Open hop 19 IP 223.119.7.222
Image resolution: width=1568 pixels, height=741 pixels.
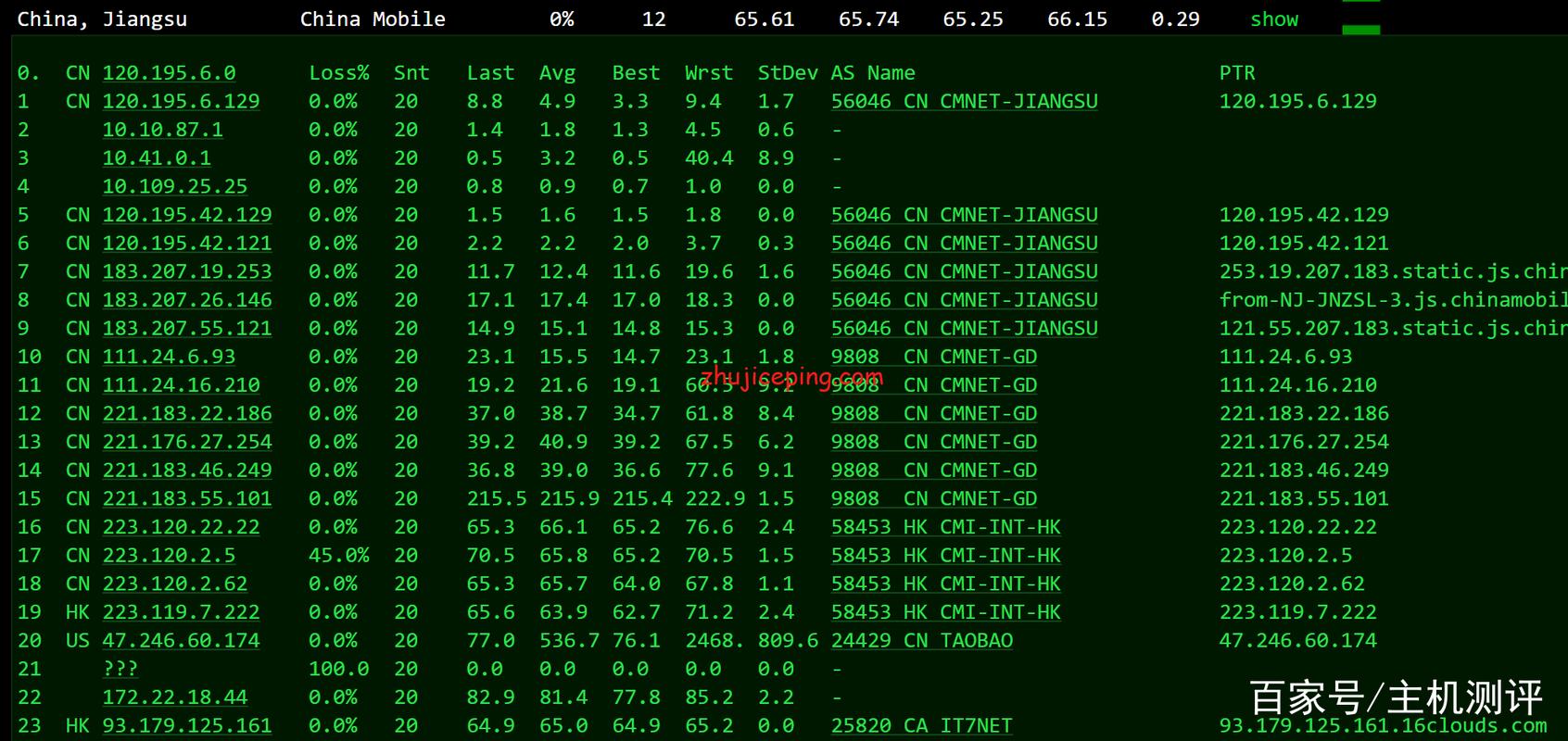[x=181, y=612]
